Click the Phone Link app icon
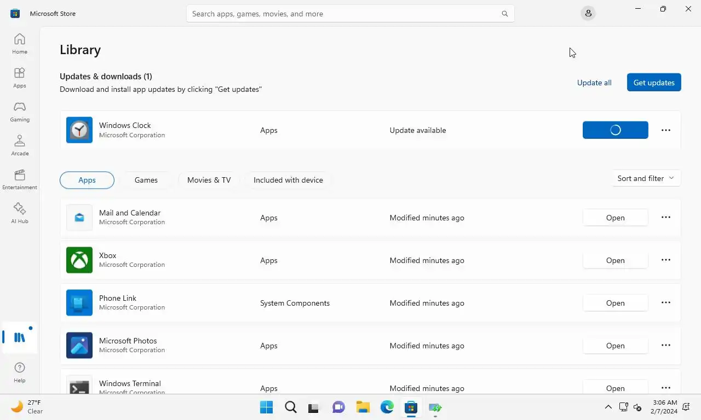701x420 pixels. point(79,303)
